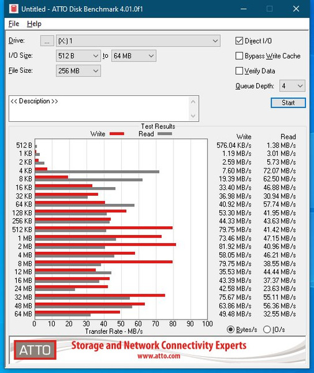Image resolution: width=314 pixels, height=373 pixels.
Task: Click the gray Read legend swatch
Action: coord(165,134)
